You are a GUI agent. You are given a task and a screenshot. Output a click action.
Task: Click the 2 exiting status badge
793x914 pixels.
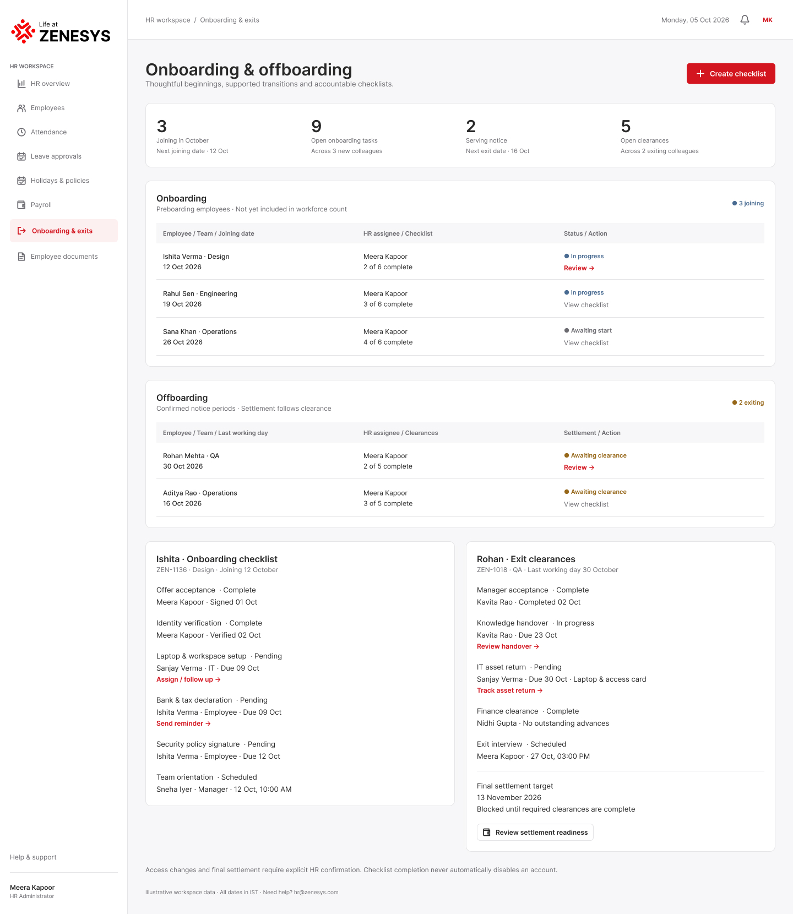[x=748, y=402]
